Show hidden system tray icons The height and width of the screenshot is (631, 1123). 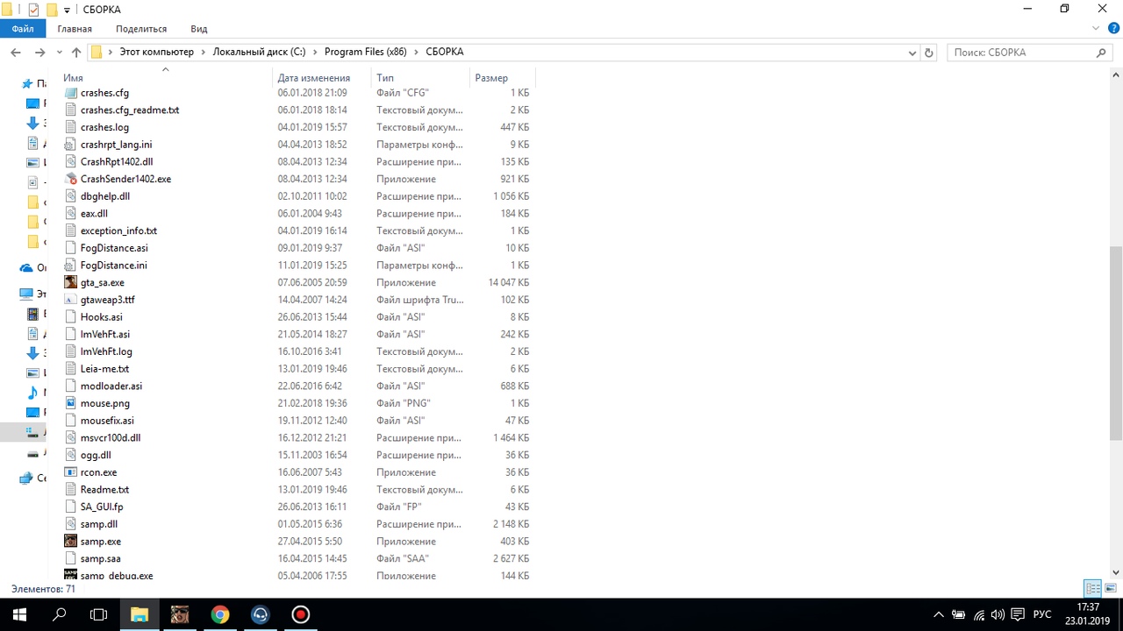pos(939,614)
